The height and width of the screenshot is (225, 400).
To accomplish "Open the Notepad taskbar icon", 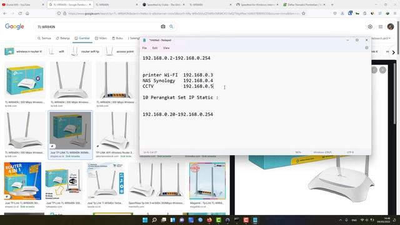I will click(255, 220).
